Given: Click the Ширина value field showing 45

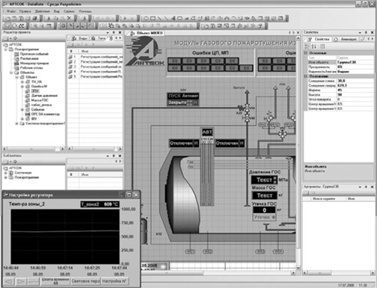Looking at the screenshot, I should point(355,90).
